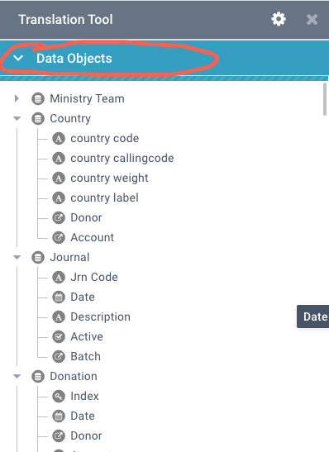The height and width of the screenshot is (452, 329).
Task: Select the Account item under Country
Action: point(93,237)
